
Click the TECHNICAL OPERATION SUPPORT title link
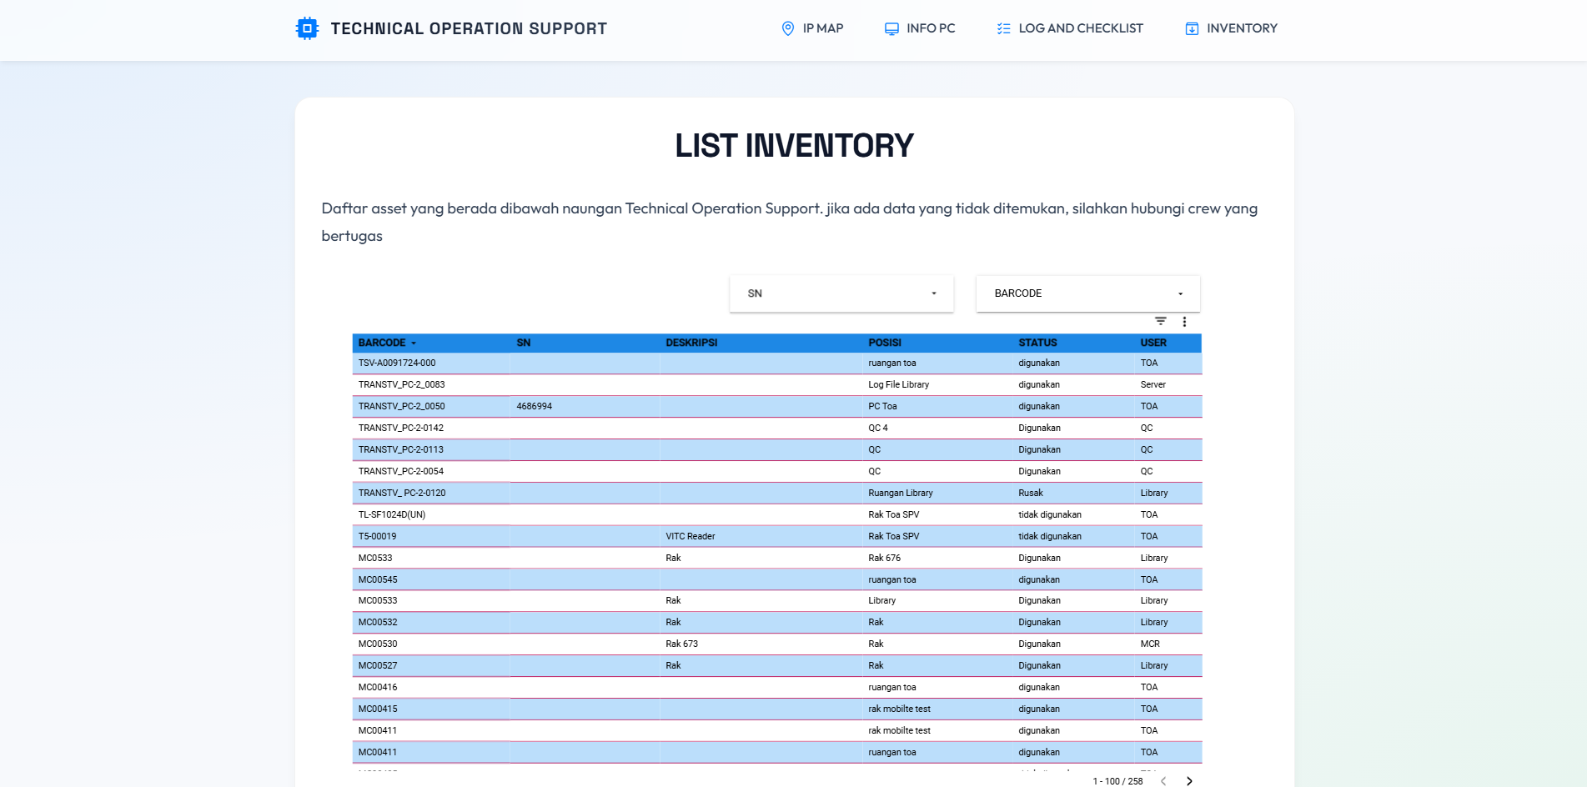[469, 28]
